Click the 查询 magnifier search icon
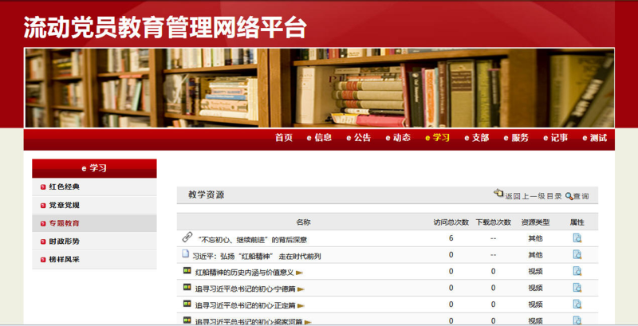 [569, 195]
